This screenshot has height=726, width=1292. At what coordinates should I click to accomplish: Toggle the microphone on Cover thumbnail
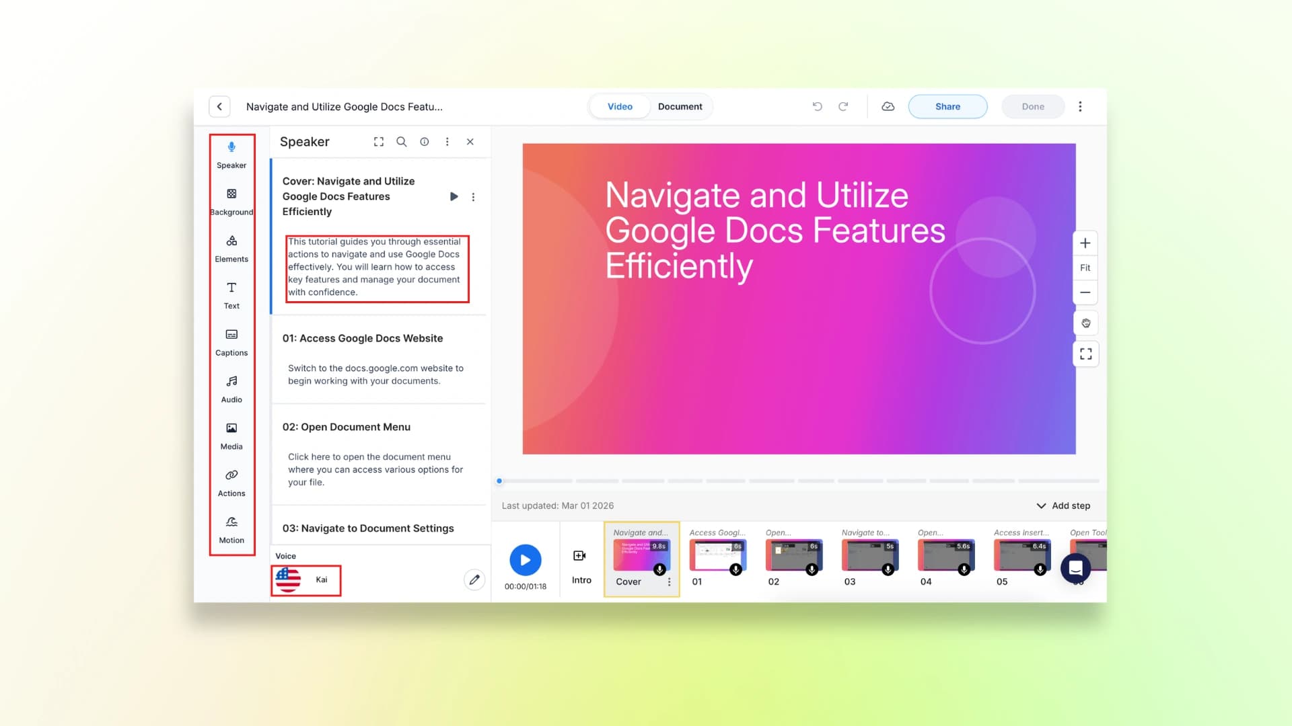point(659,569)
